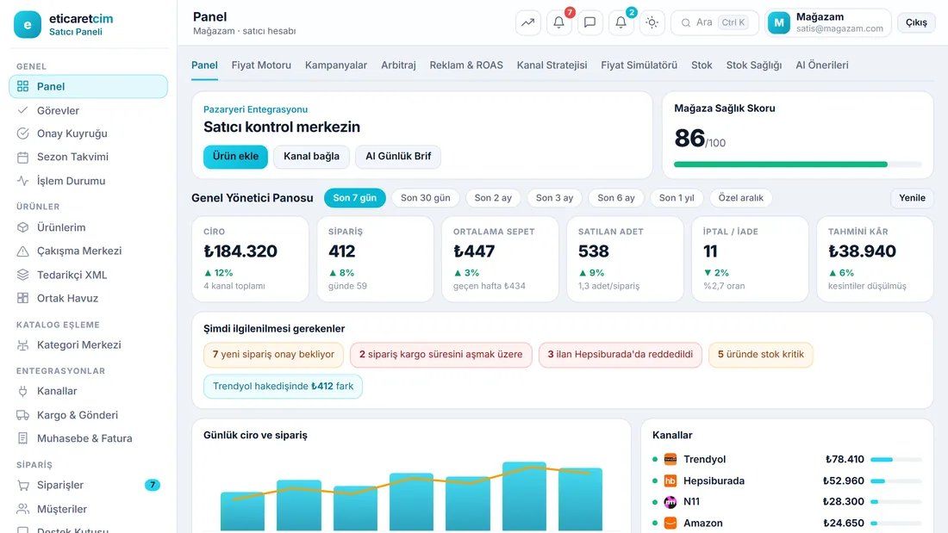Click the Mağazam avatar M icon
The height and width of the screenshot is (533, 948).
tap(779, 23)
